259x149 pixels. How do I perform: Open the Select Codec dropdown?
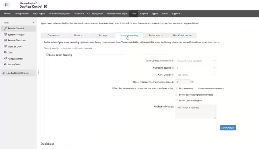click(x=196, y=61)
